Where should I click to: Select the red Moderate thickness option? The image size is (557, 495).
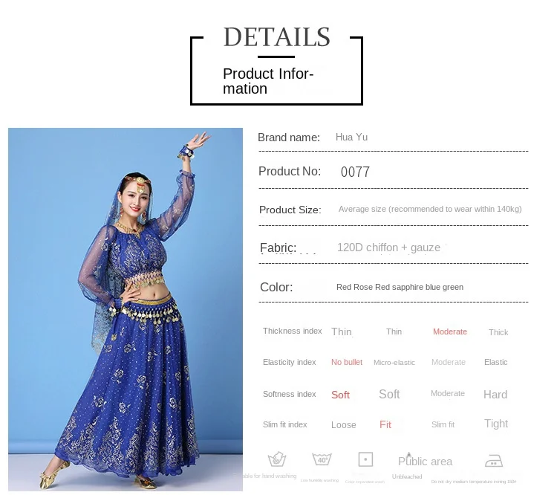[x=450, y=331]
